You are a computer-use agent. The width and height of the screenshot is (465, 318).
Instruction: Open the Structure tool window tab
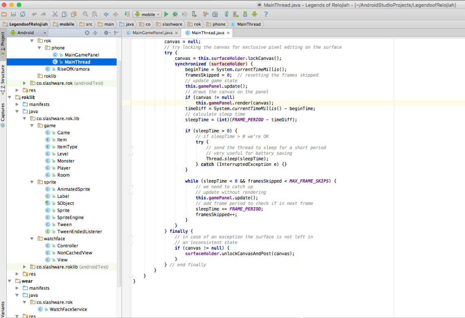[3, 77]
